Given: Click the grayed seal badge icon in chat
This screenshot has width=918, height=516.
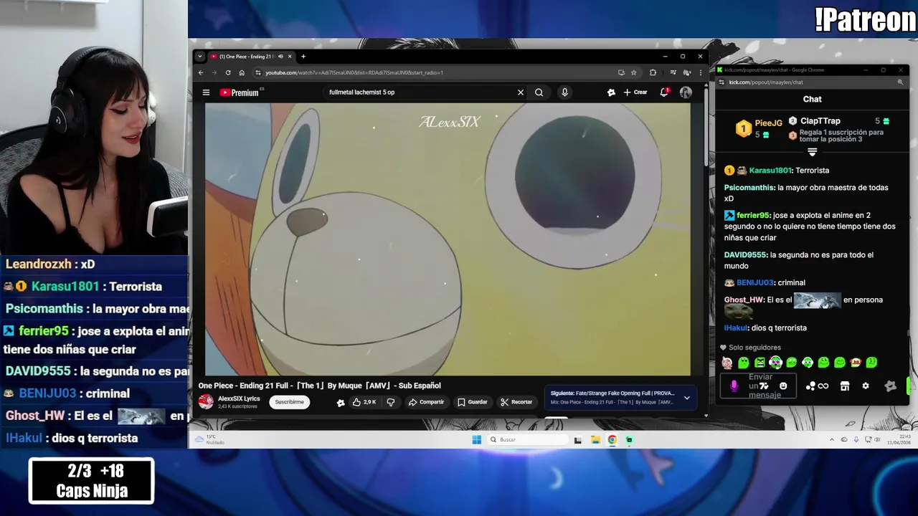Looking at the screenshot, I should tap(890, 386).
